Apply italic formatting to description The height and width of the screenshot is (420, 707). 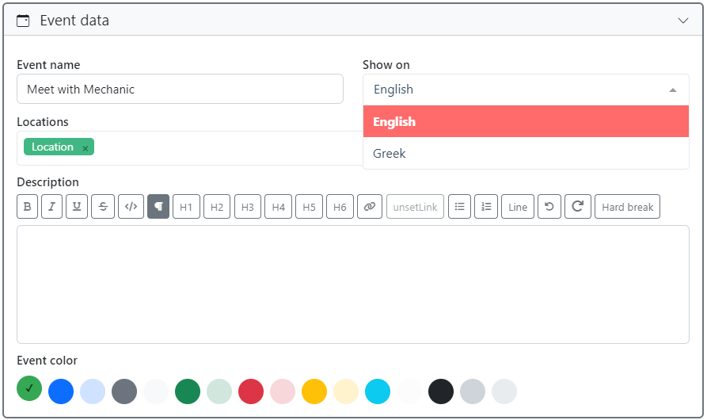tap(52, 207)
